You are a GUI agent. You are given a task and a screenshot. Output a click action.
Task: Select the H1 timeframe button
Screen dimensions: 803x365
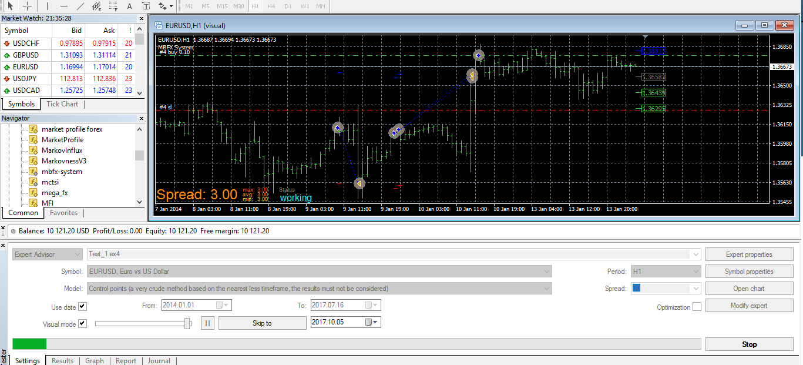255,6
